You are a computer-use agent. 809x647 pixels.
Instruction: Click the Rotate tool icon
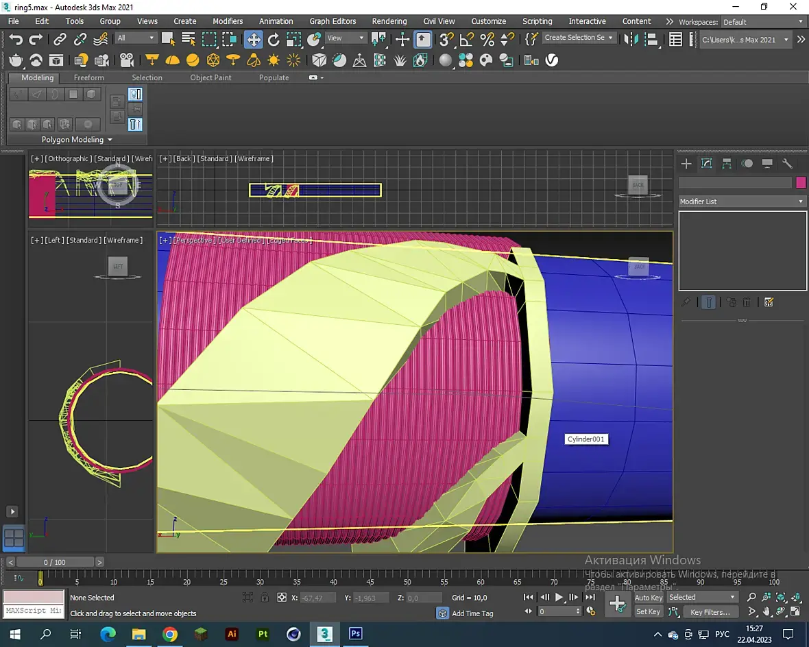click(x=274, y=39)
